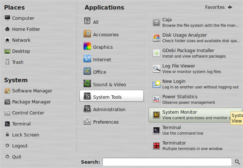This screenshot has width=243, height=168.
Task: Click the GDebi Package Installer icon
Action: coord(156,54)
